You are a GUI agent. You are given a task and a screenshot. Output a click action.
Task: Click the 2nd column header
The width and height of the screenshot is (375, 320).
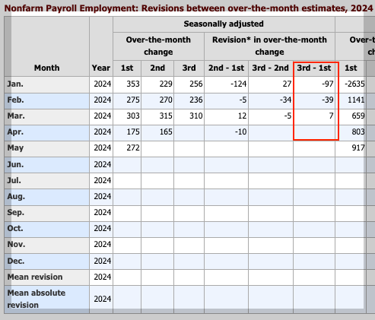pos(157,68)
